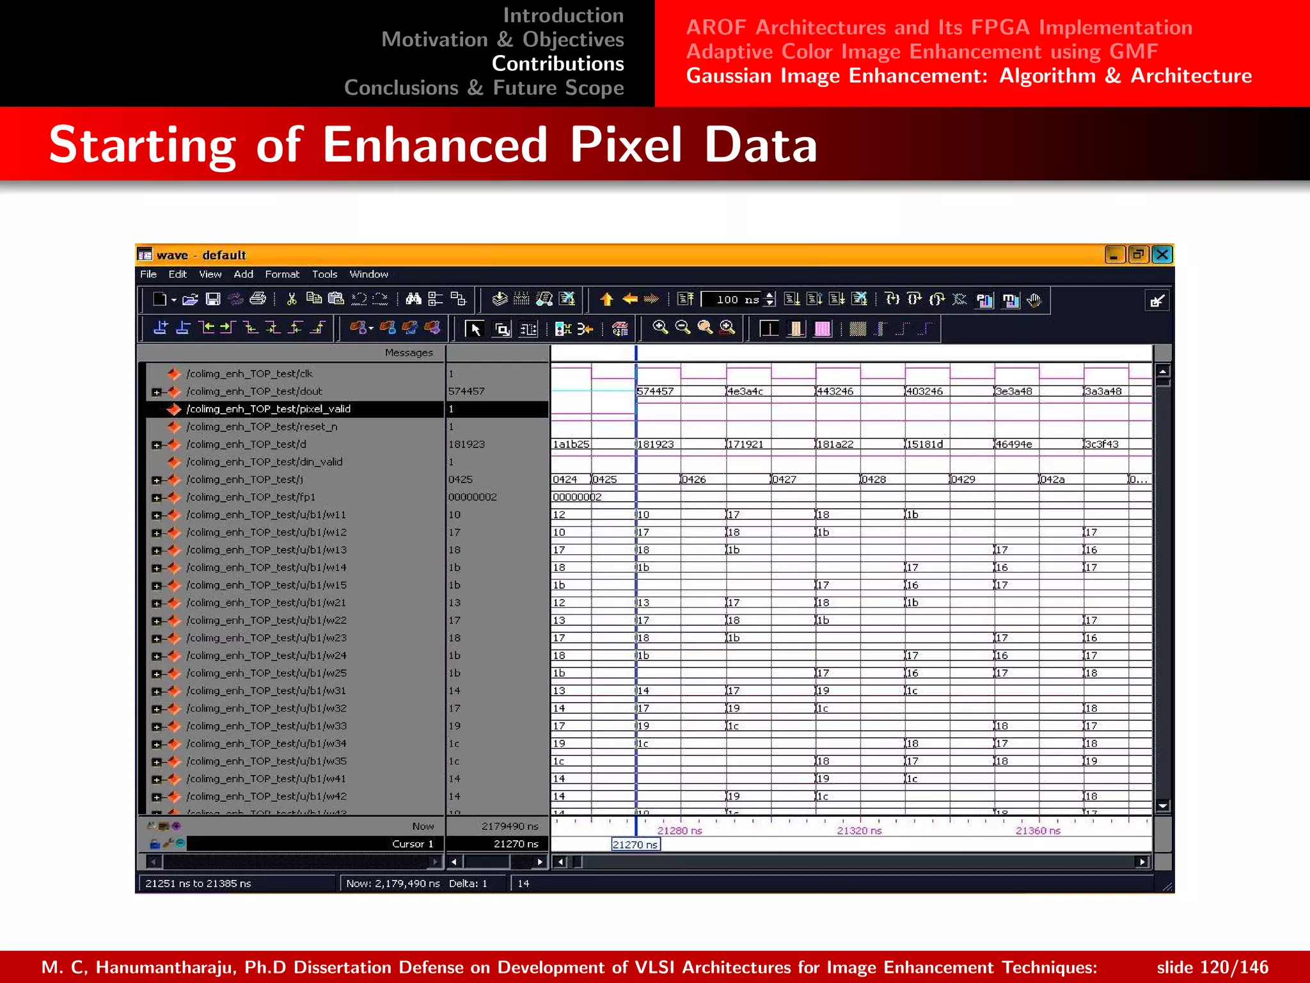Open the Tools menu
This screenshot has height=983, width=1310.
pos(324,274)
